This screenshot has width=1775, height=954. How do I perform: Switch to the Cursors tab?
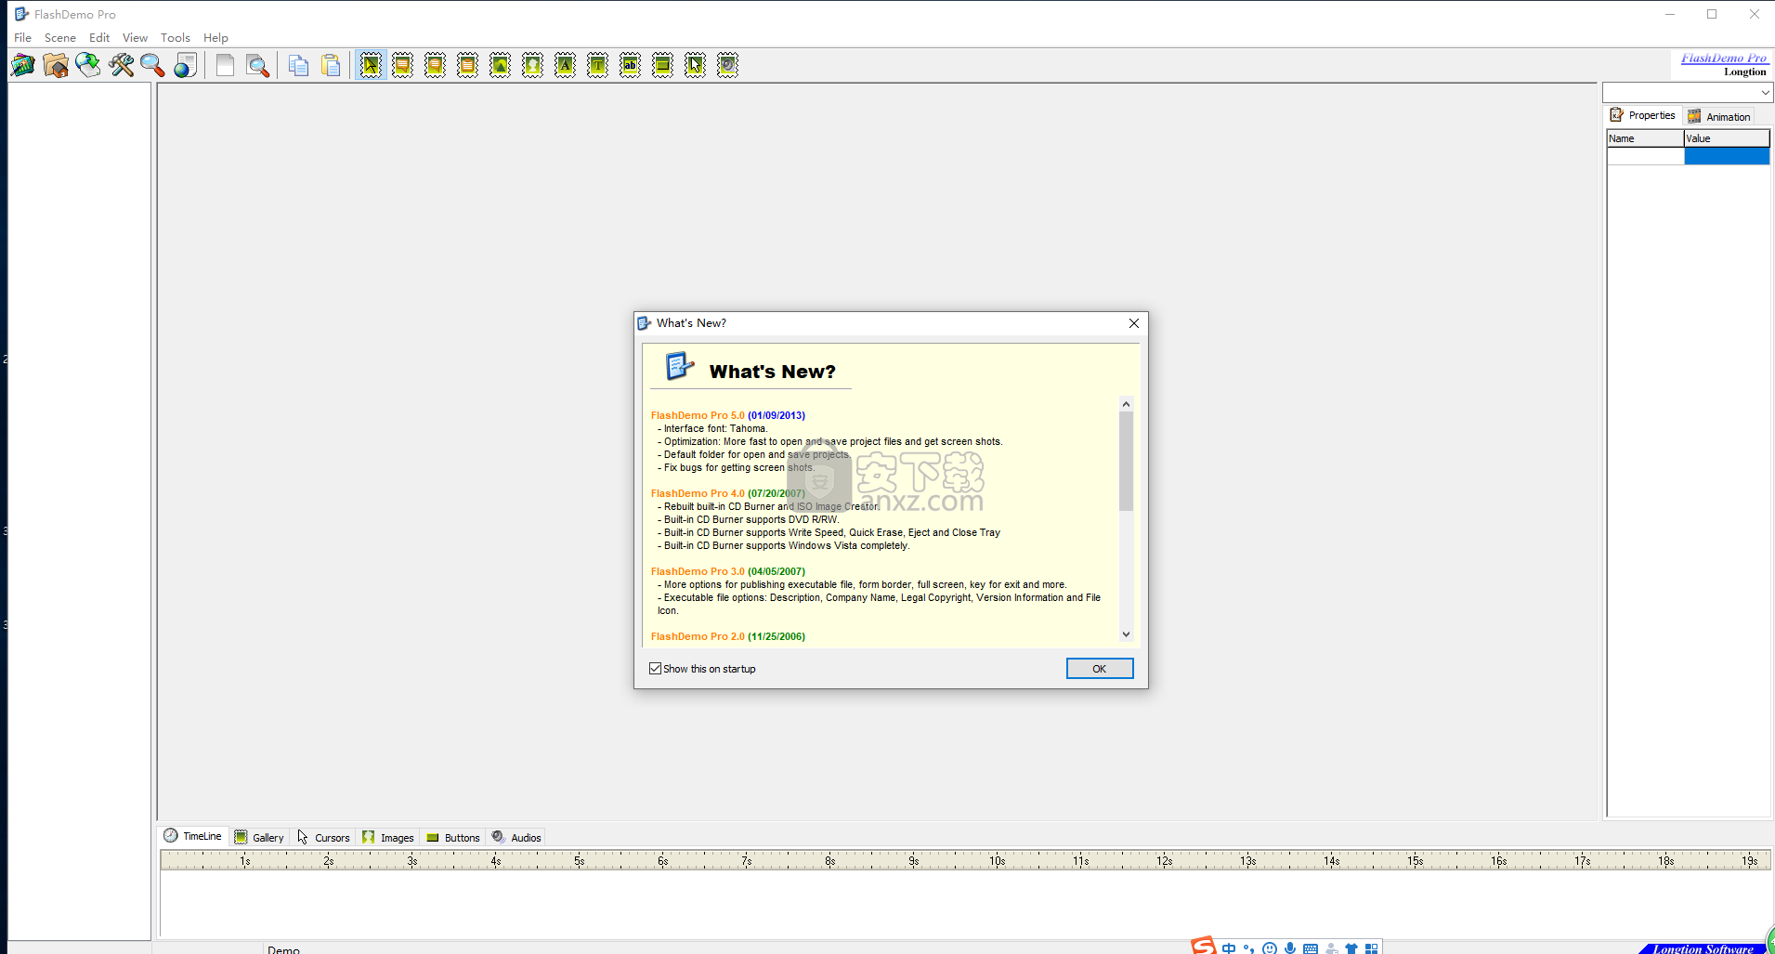tap(323, 837)
